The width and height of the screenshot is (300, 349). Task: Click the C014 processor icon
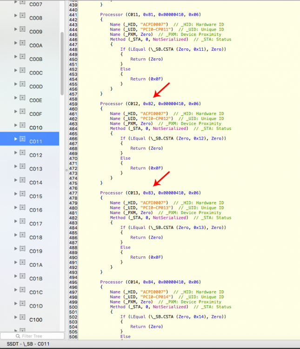point(22,180)
